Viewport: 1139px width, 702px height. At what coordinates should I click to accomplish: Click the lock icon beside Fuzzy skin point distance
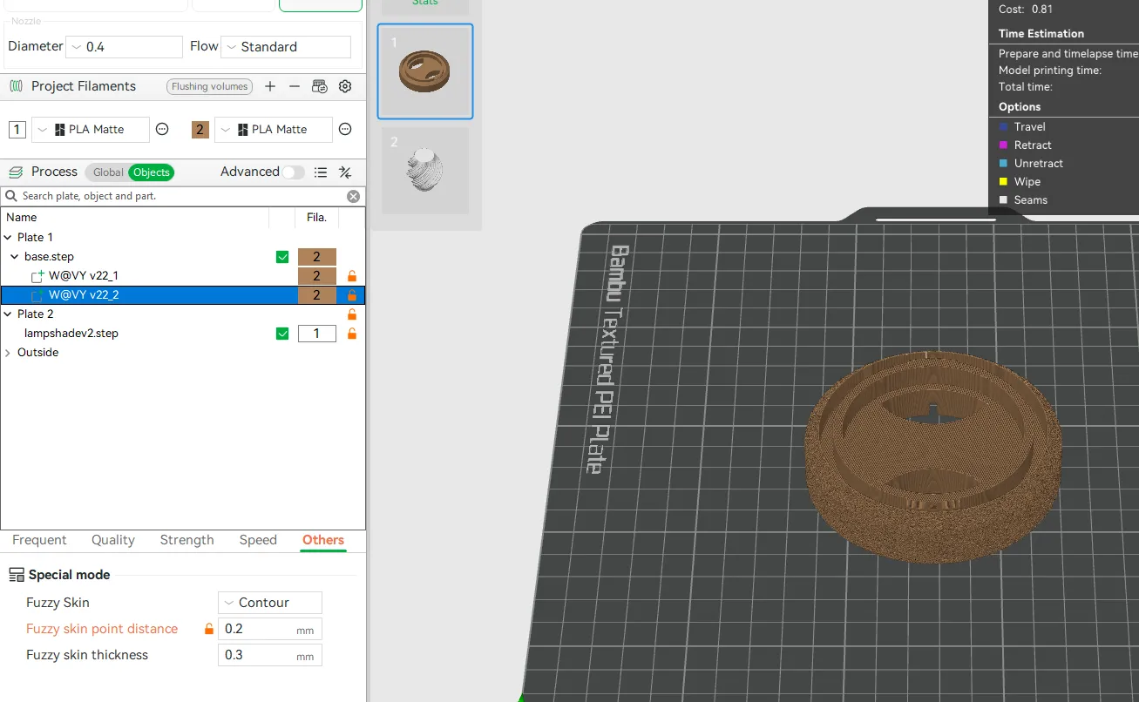pos(209,629)
